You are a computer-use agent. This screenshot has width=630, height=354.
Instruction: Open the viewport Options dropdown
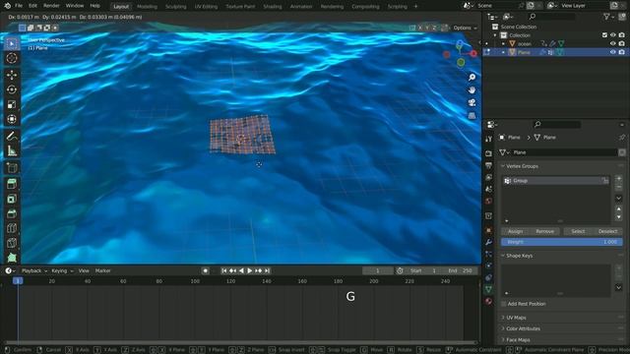(x=465, y=28)
